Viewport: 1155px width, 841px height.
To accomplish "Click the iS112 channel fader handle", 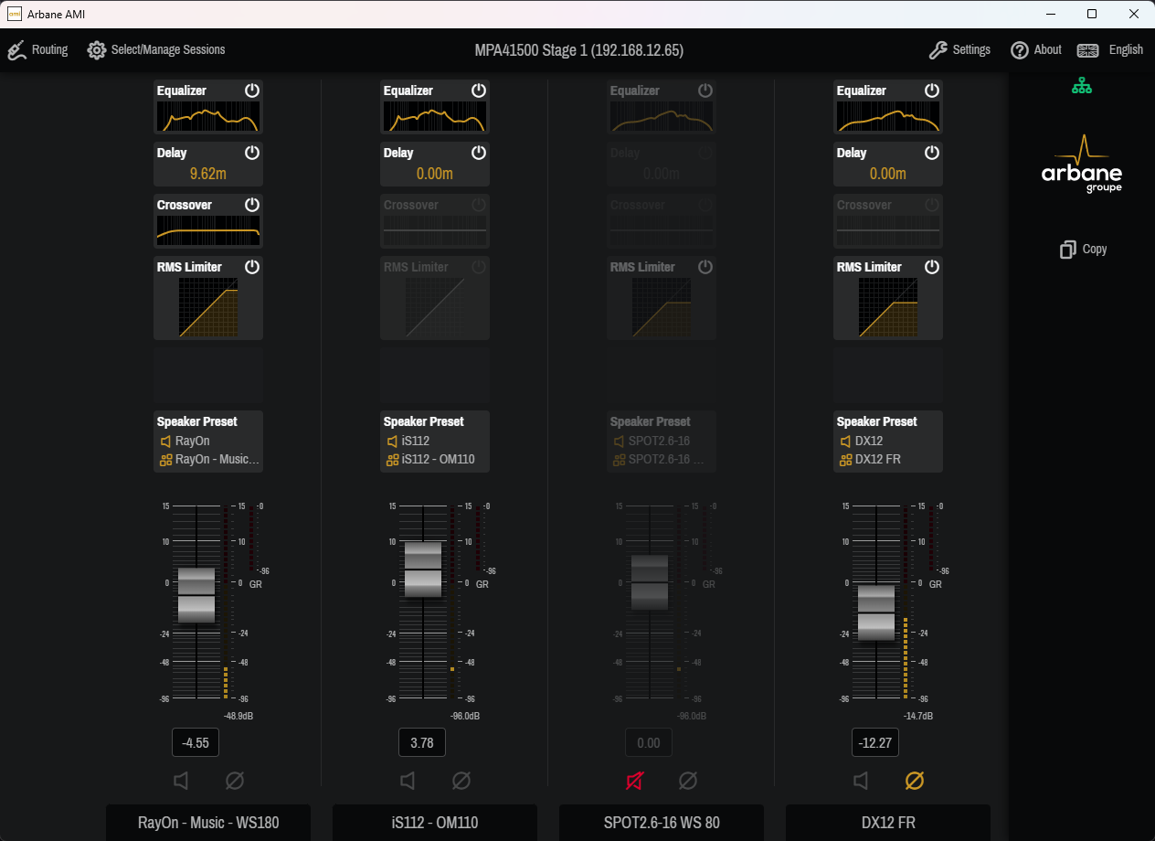I will click(x=423, y=570).
